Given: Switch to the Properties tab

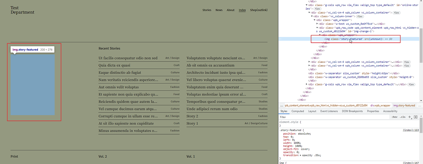Looking at the screenshot, I should [x=373, y=111].
